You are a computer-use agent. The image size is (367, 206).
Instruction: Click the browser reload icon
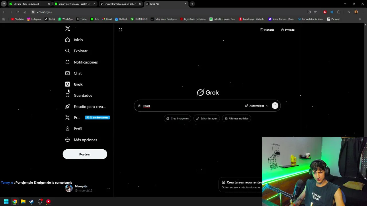click(x=18, y=12)
